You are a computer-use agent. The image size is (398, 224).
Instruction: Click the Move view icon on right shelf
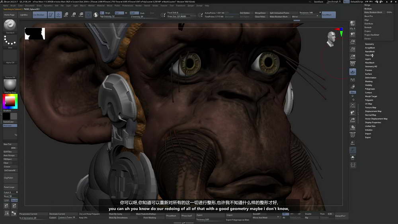coord(353,113)
